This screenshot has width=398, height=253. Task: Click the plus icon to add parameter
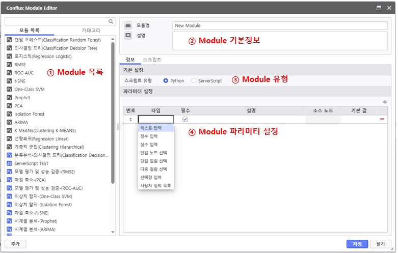pyautogui.click(x=385, y=102)
